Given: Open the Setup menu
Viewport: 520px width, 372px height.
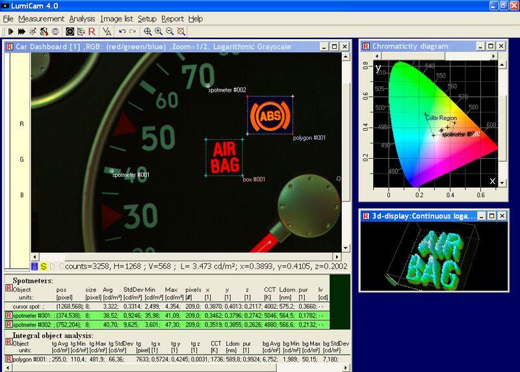Looking at the screenshot, I should 147,19.
